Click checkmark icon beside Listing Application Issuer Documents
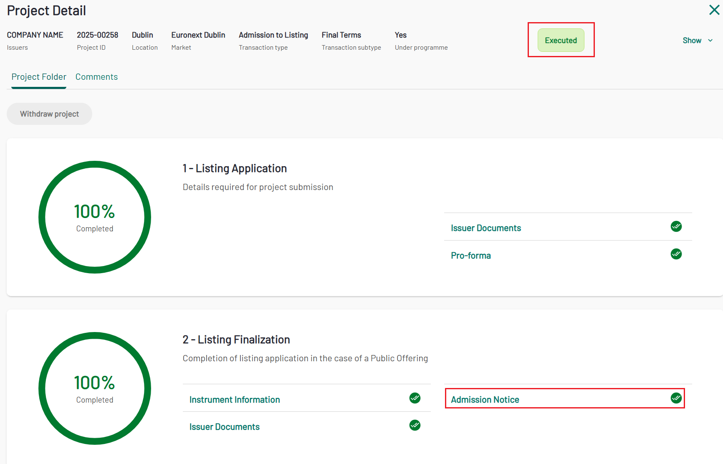The height and width of the screenshot is (464, 723). coord(676,226)
